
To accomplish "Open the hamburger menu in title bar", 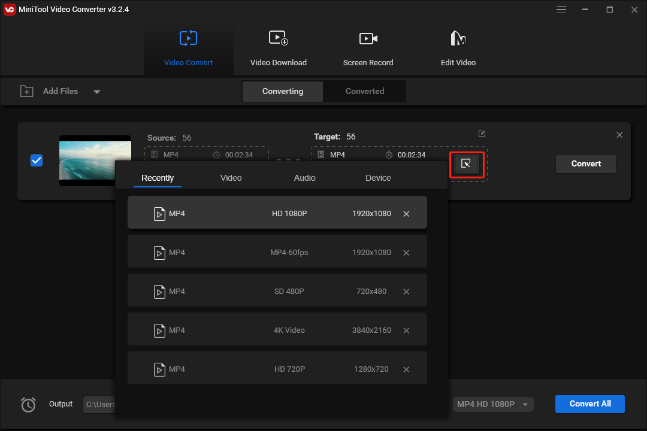I will pos(561,10).
